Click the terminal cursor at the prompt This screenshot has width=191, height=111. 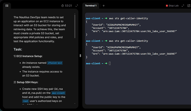tap(110, 63)
